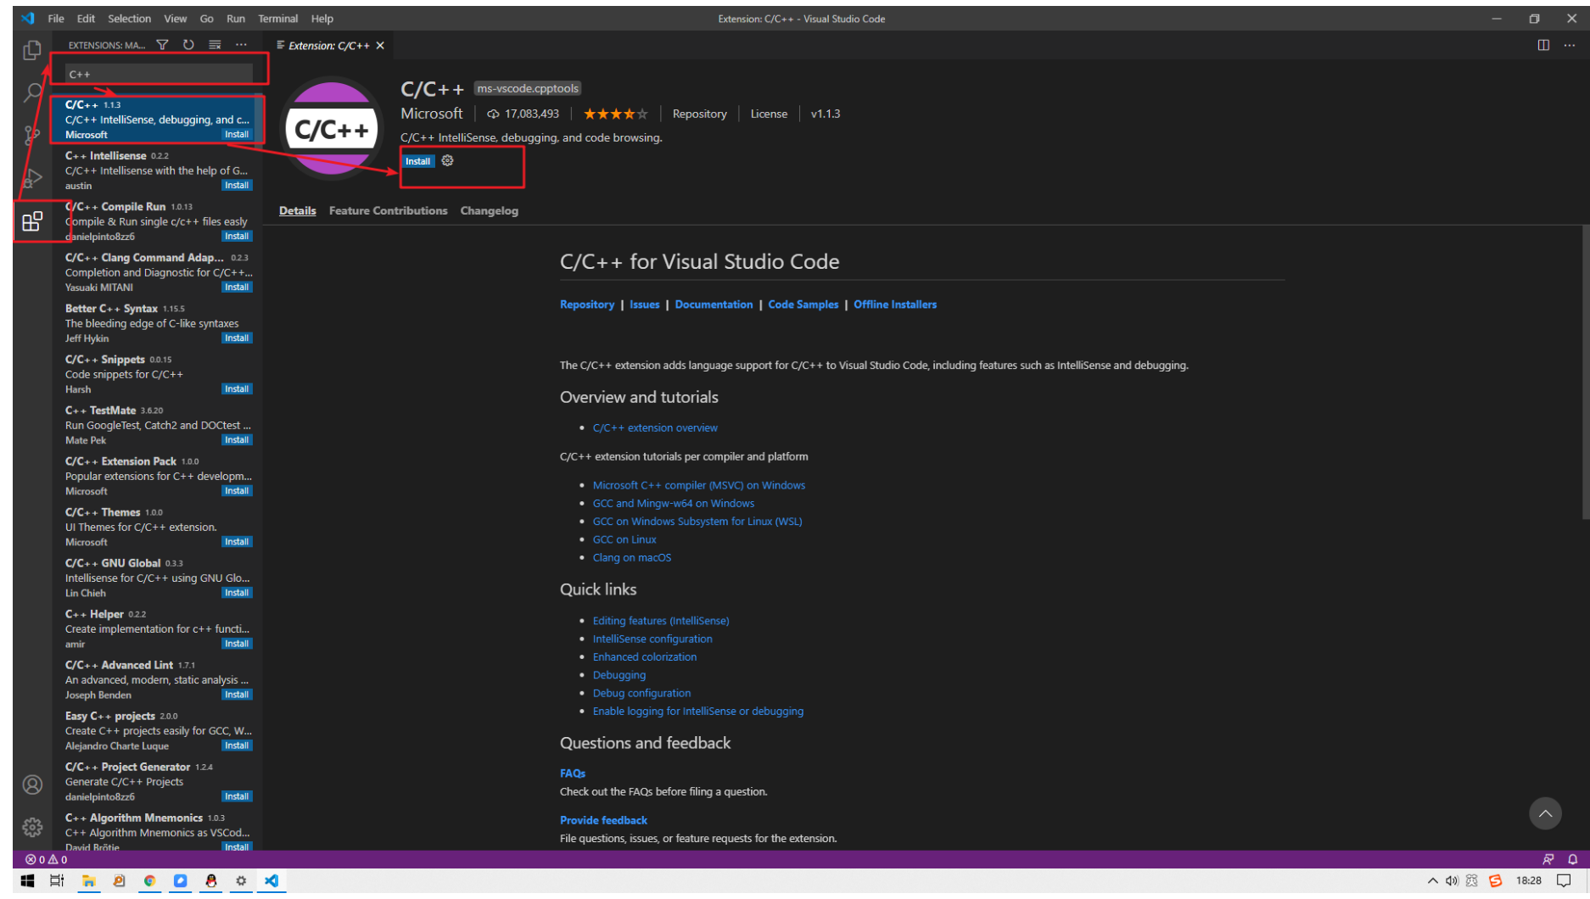Image resolution: width=1590 pixels, height=899 pixels.
Task: Split the editor to the right
Action: point(1543,45)
